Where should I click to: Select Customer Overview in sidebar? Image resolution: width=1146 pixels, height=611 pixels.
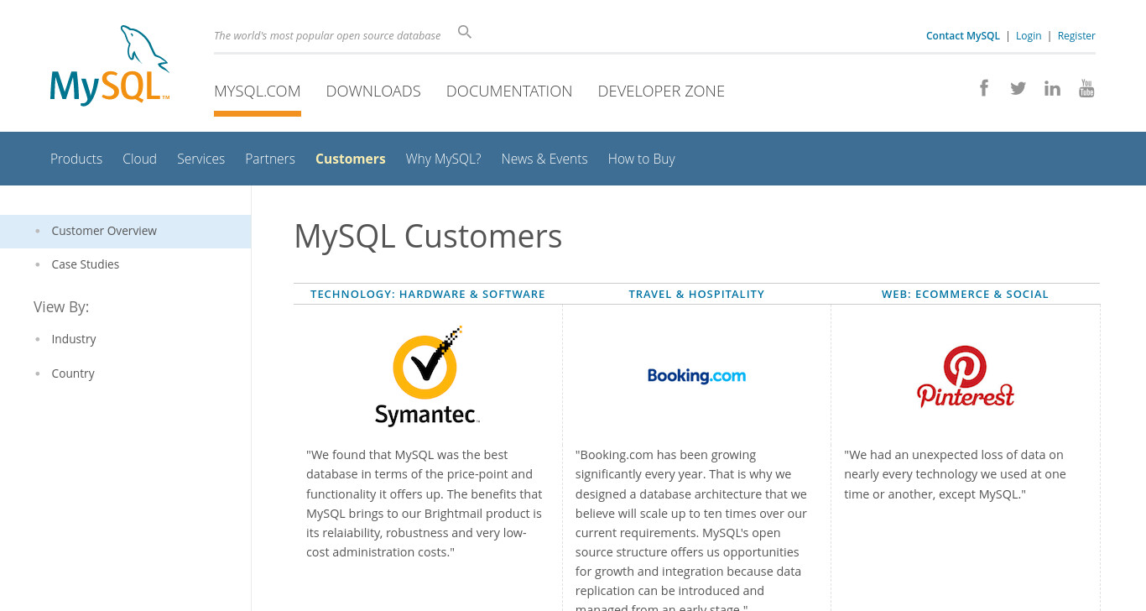click(125, 231)
